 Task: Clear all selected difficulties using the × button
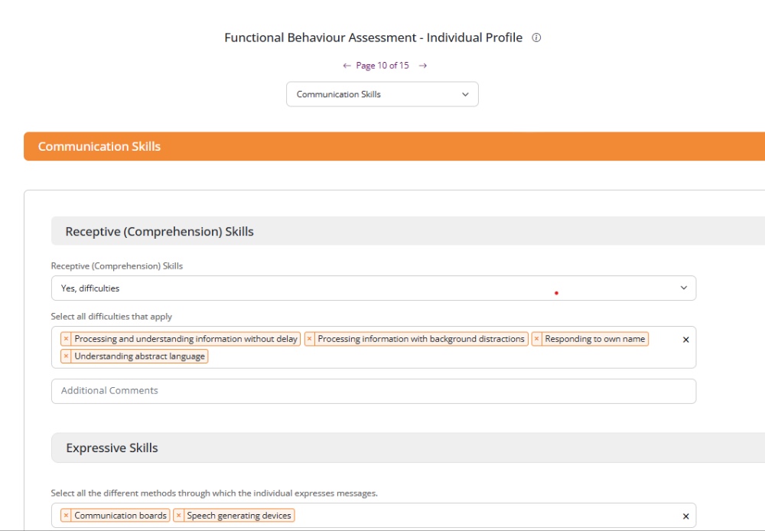click(685, 340)
